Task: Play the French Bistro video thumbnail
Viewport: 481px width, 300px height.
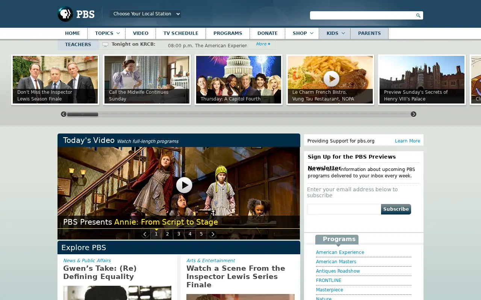Action: pos(331,79)
